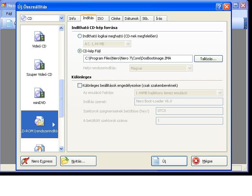The image size is (252, 196).
Task: Select the CD-ROM (rendszerindító) item
Action: coord(40,124)
